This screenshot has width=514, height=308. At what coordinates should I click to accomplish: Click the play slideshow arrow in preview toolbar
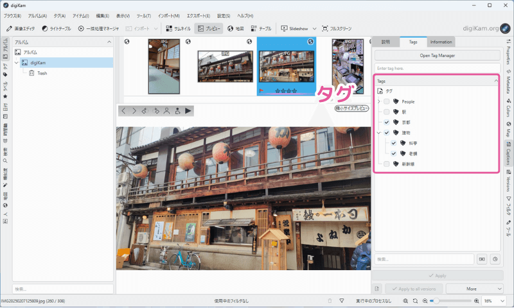pyautogui.click(x=189, y=110)
